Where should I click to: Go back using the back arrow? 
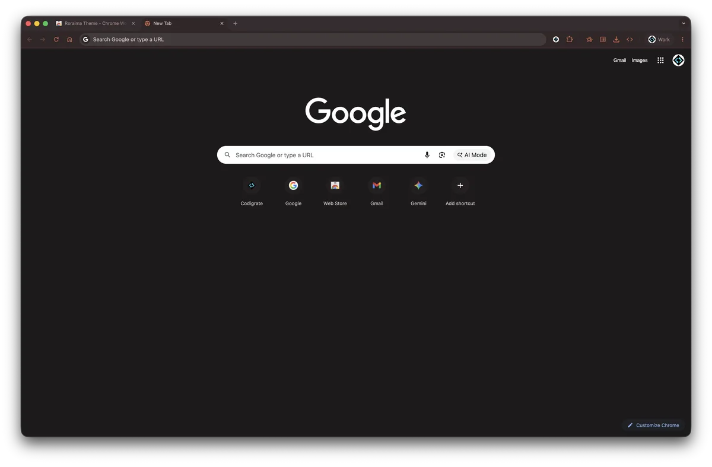tap(30, 40)
